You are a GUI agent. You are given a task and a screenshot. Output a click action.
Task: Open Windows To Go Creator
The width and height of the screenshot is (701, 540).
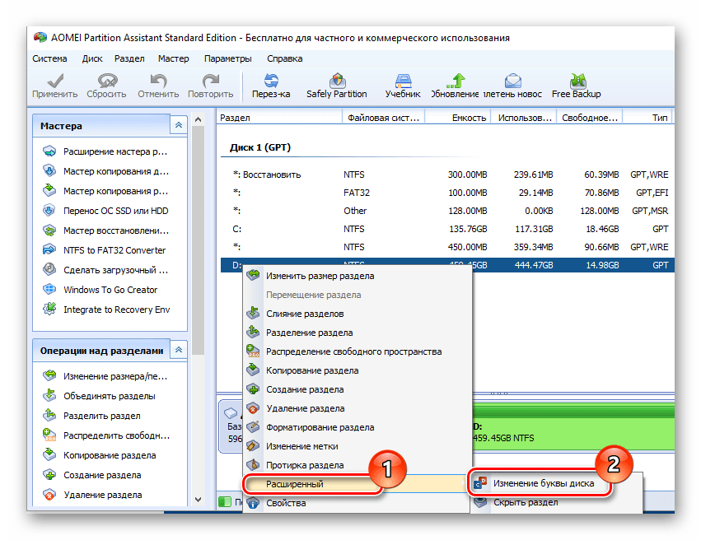pyautogui.click(x=110, y=290)
